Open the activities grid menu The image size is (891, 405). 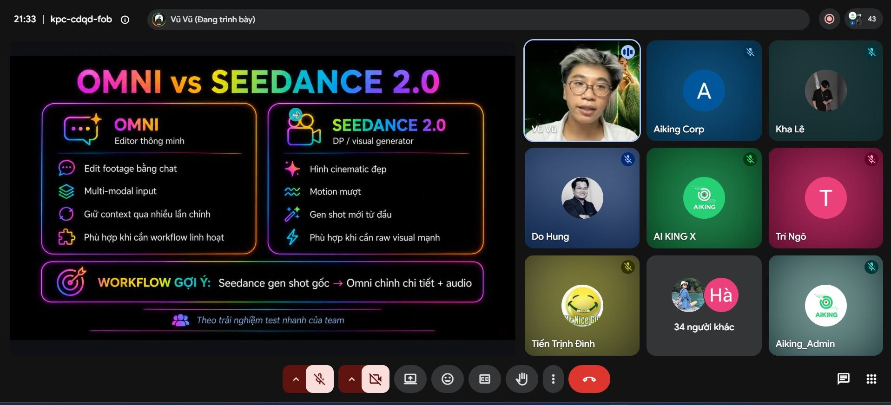point(871,379)
